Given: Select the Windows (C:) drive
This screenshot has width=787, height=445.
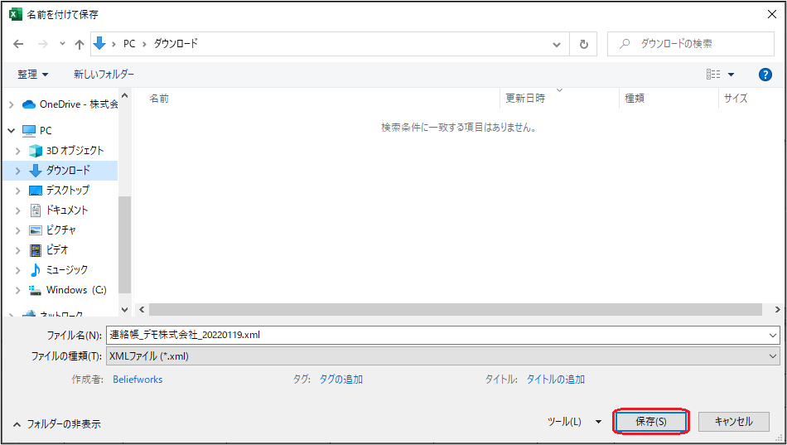Looking at the screenshot, I should (x=76, y=290).
